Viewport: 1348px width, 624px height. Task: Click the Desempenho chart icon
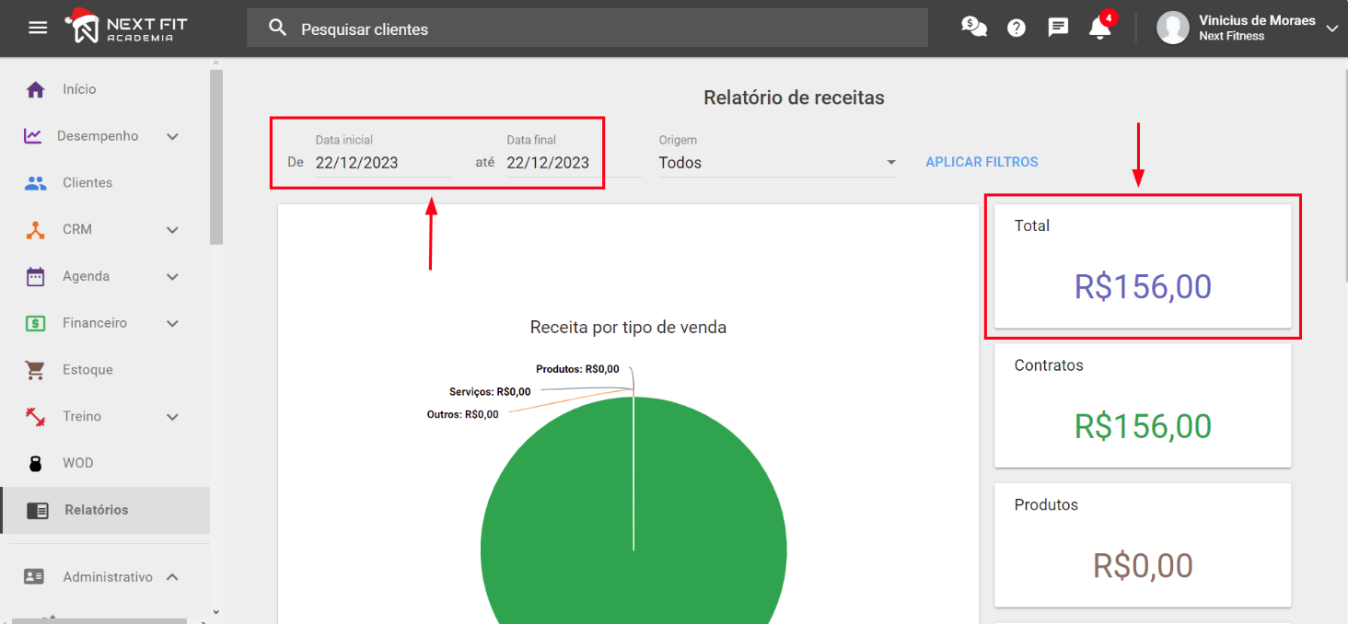pos(33,135)
